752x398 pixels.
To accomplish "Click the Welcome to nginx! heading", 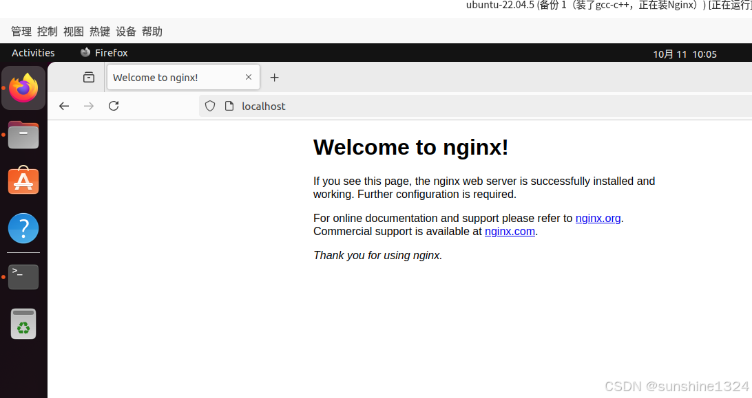I will (x=410, y=147).
